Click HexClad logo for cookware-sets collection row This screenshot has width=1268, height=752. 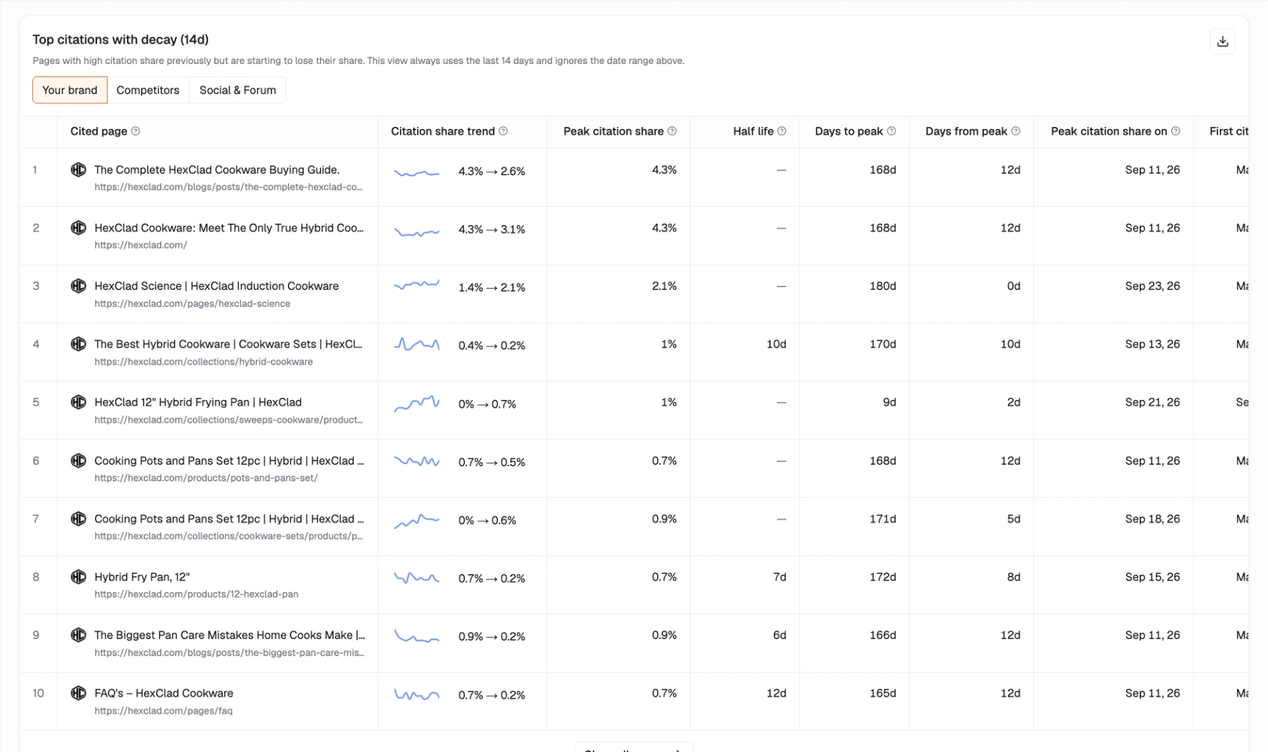(79, 518)
